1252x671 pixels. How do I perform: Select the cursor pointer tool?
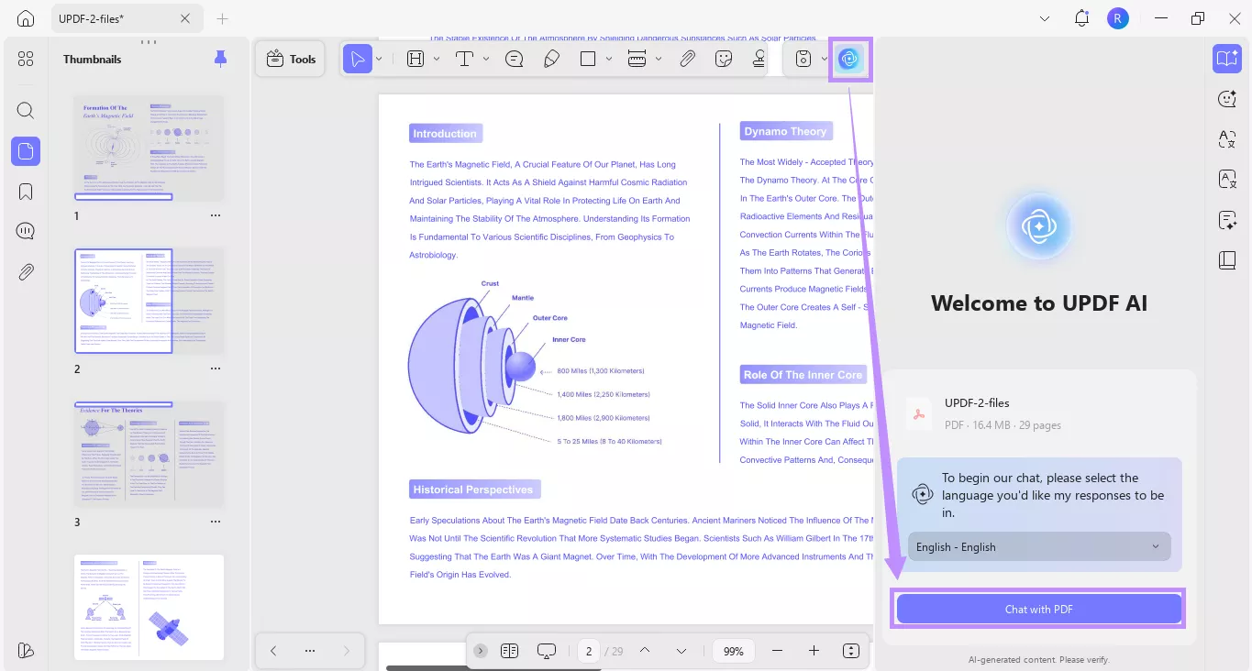point(357,59)
